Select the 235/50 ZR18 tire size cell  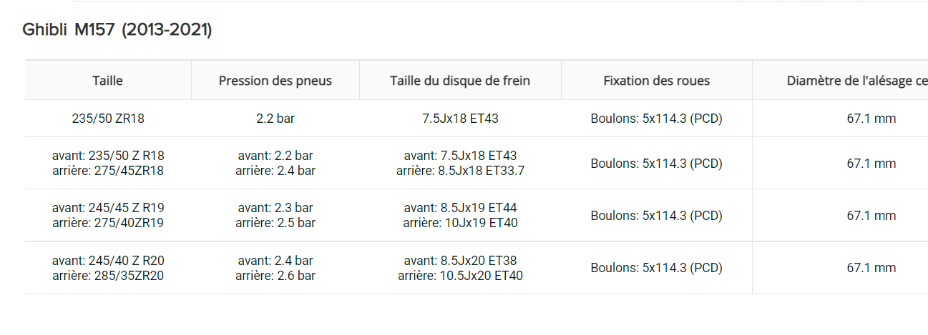pyautogui.click(x=108, y=119)
